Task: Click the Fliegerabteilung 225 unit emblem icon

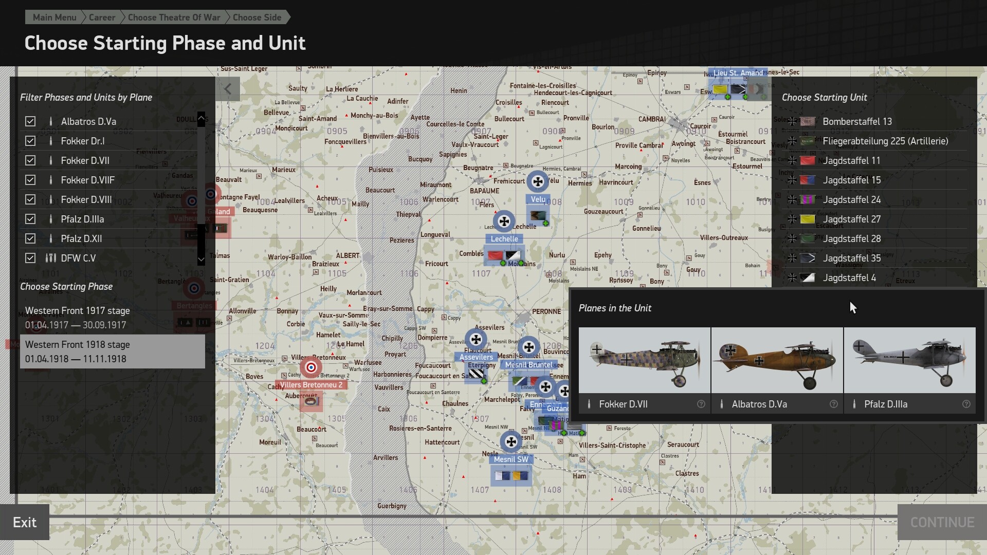Action: pos(808,141)
